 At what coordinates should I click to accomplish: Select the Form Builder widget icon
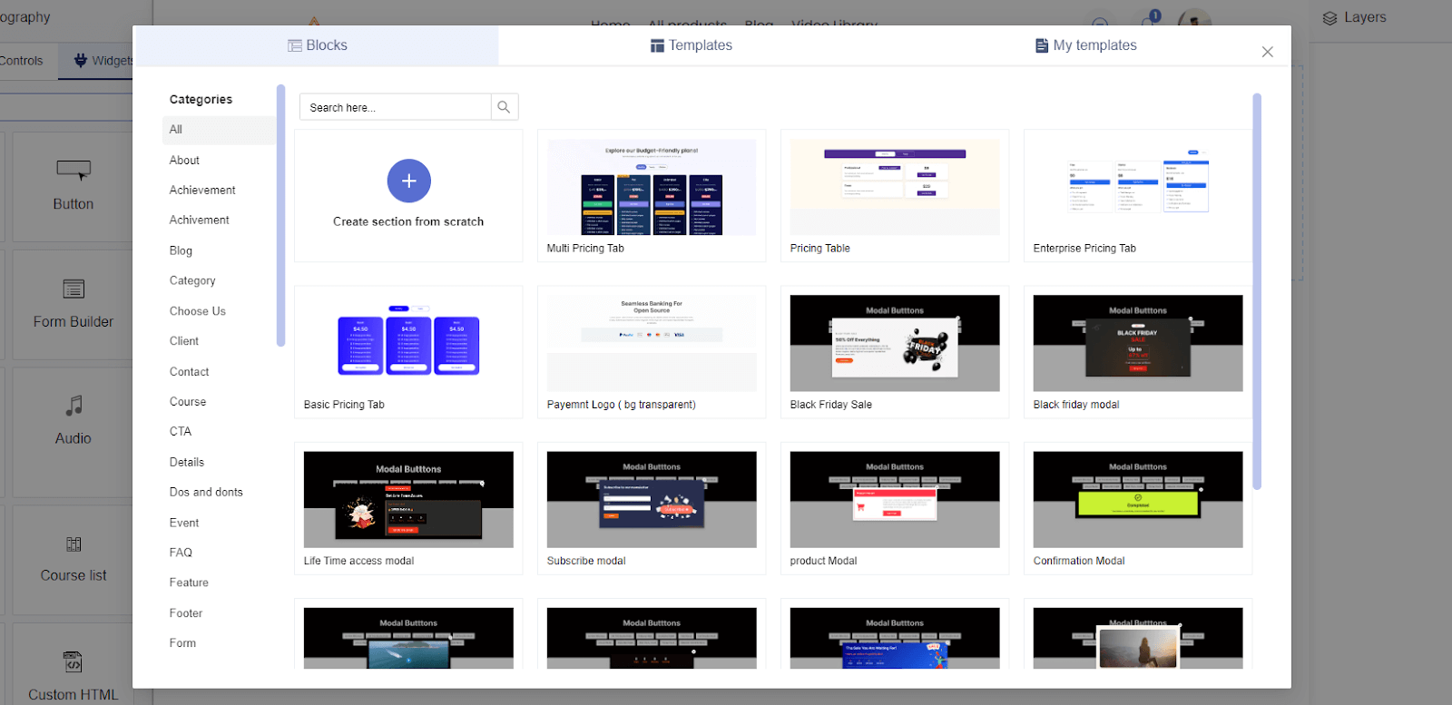[74, 289]
